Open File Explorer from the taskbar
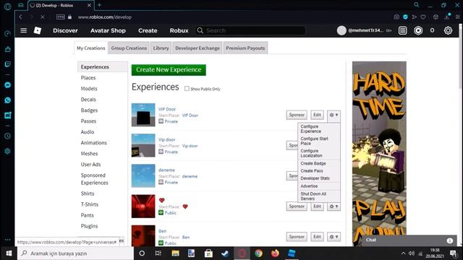 click(175, 253)
